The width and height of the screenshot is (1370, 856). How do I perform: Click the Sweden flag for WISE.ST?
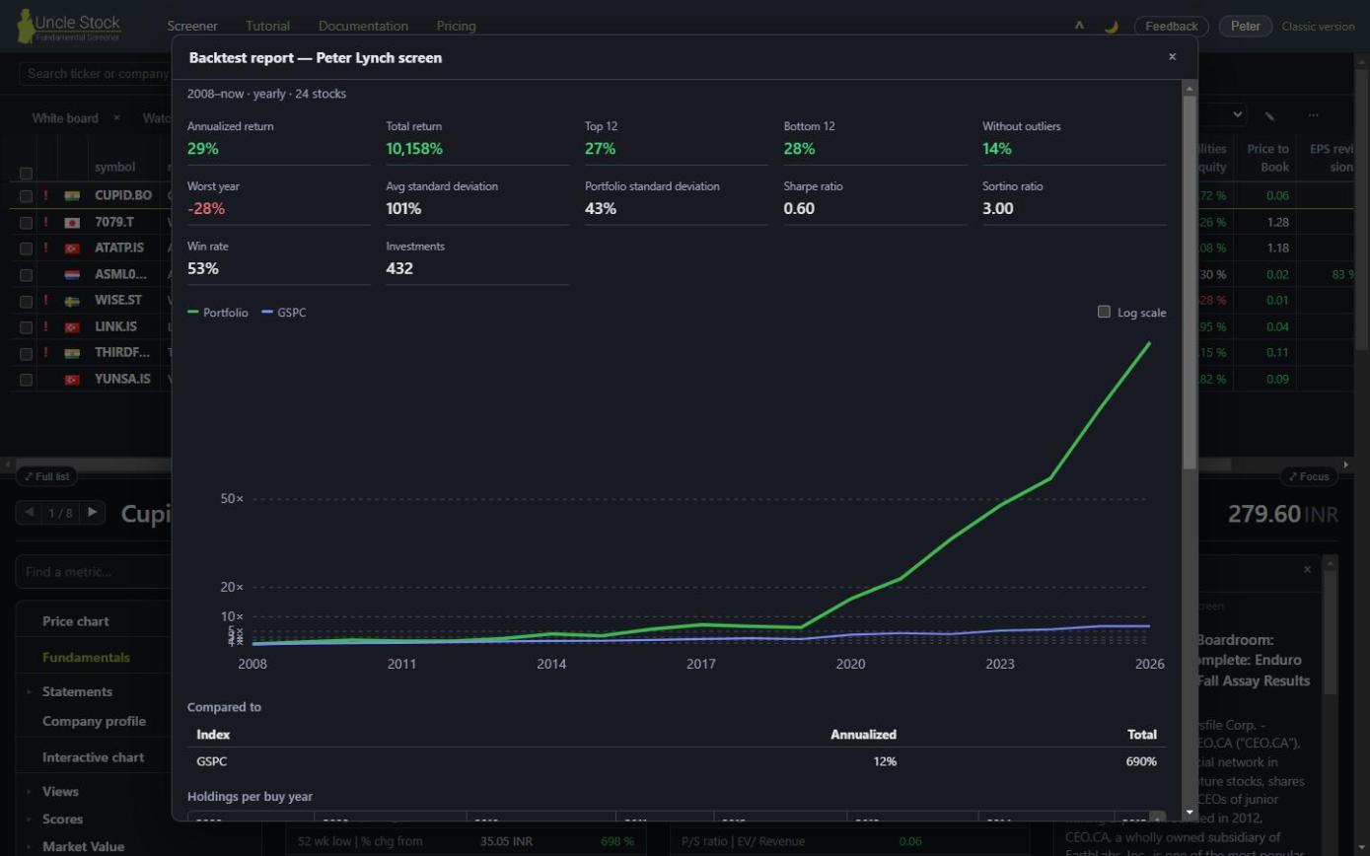pos(72,301)
